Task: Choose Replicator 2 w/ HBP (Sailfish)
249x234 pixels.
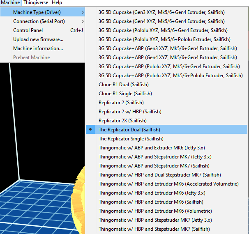Action: click(x=166, y=112)
